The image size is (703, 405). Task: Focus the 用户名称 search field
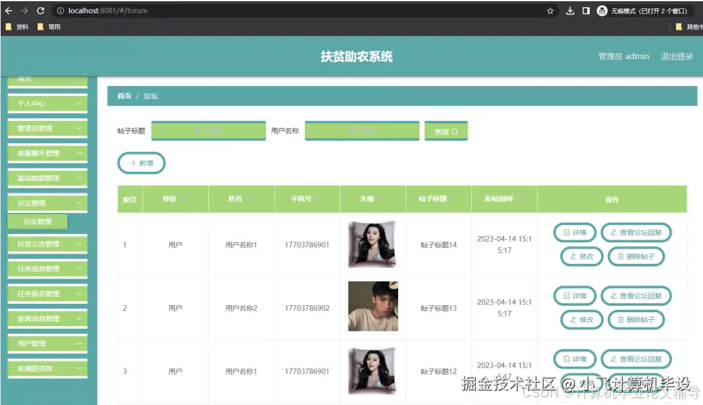(x=362, y=131)
